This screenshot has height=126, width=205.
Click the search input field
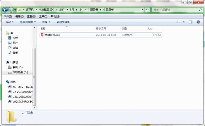(175, 10)
